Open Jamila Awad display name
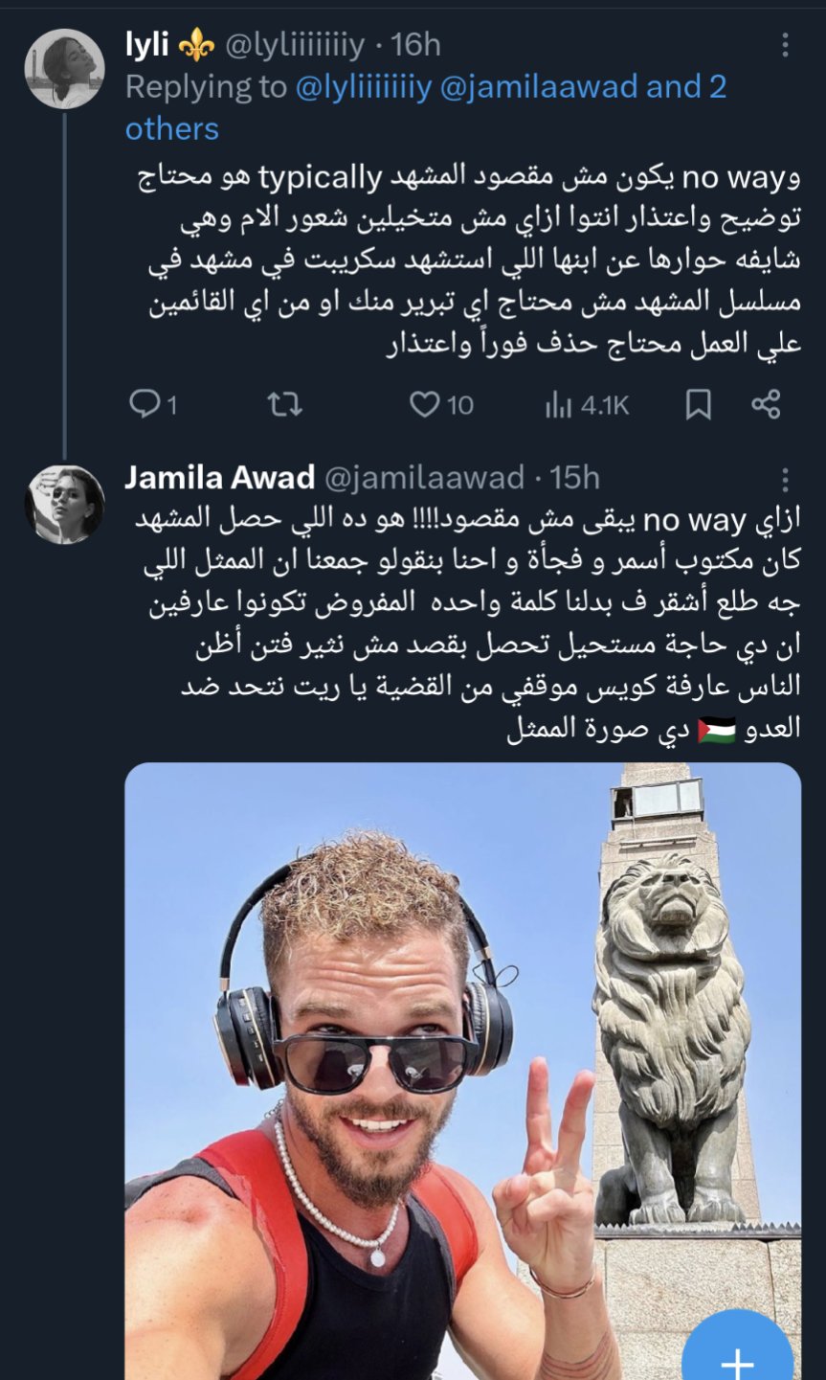The image size is (826, 1380). [220, 477]
